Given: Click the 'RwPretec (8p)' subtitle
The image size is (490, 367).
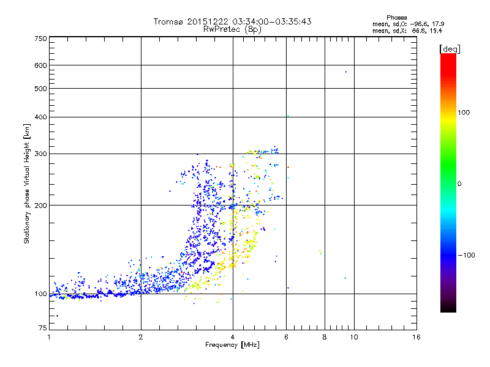Looking at the screenshot, I should click(x=232, y=29).
